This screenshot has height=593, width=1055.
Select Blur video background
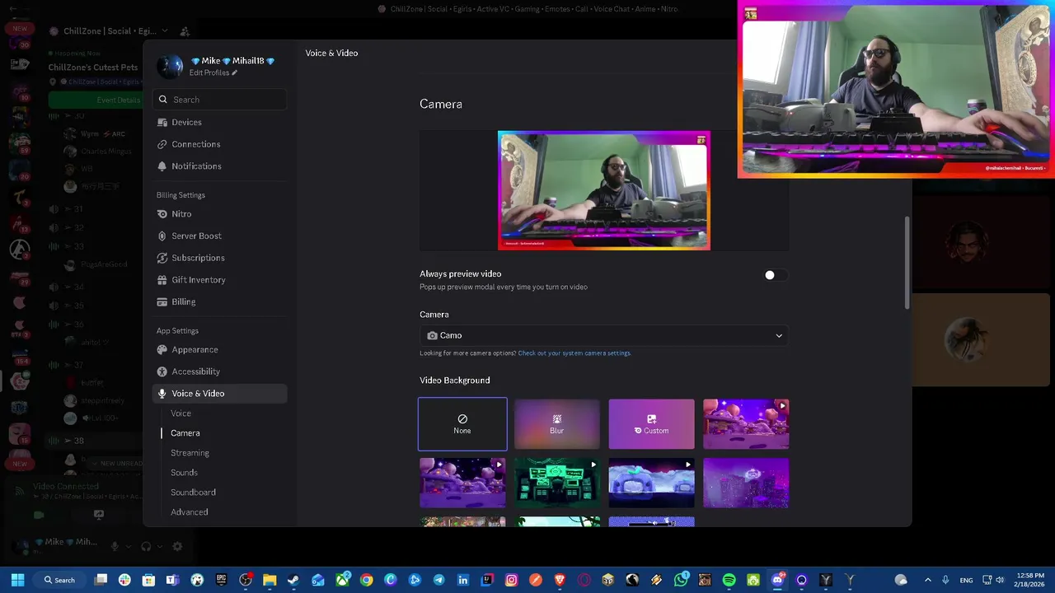(557, 424)
